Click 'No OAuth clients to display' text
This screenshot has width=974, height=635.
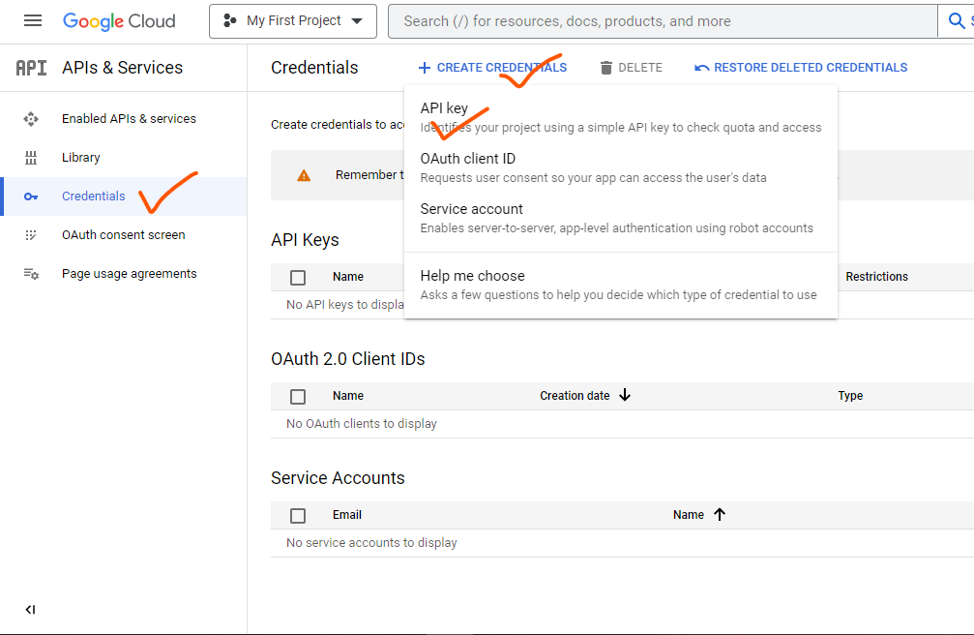pyautogui.click(x=362, y=424)
